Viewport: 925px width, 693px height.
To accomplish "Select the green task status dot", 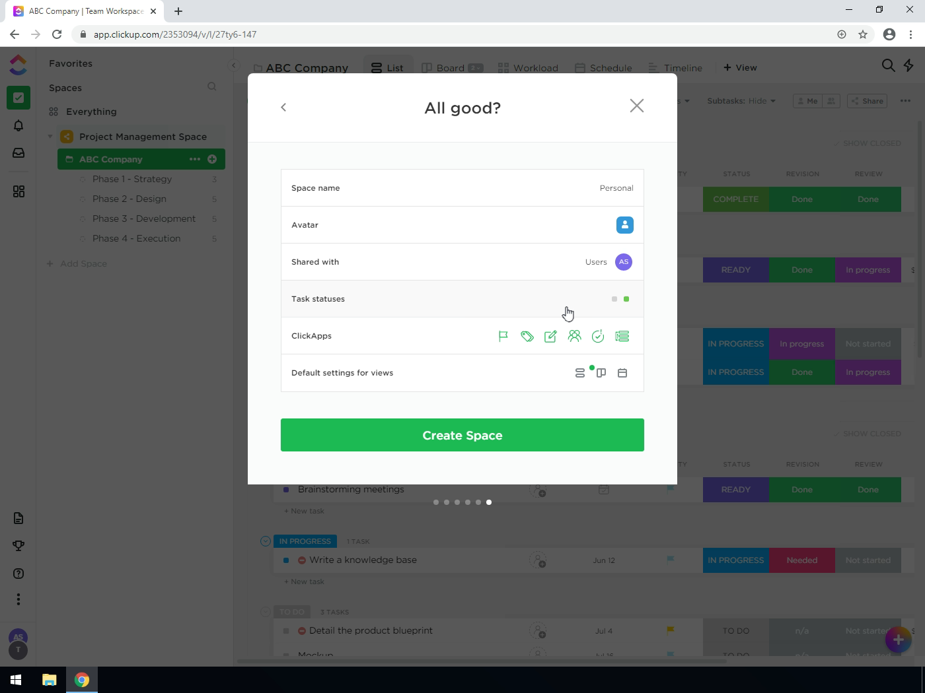I will point(626,299).
